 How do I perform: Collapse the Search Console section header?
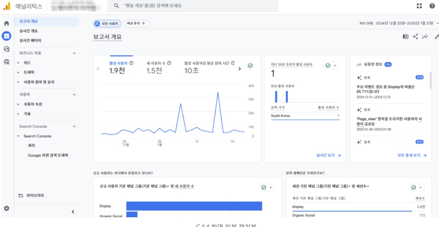pyautogui.click(x=74, y=126)
